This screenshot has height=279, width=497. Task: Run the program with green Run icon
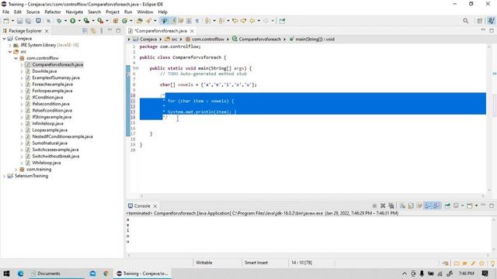pos(72,21)
